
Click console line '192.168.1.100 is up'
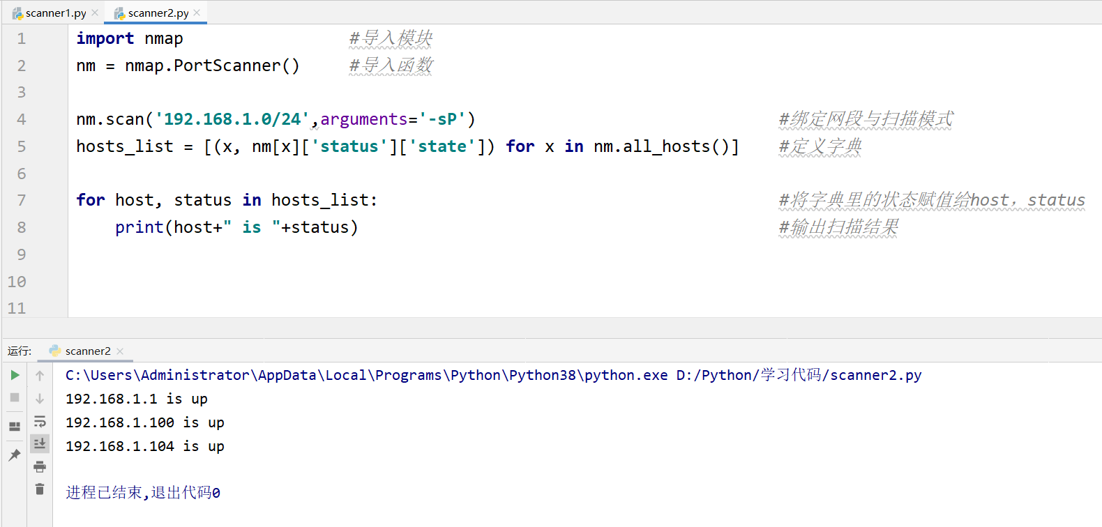pos(145,422)
